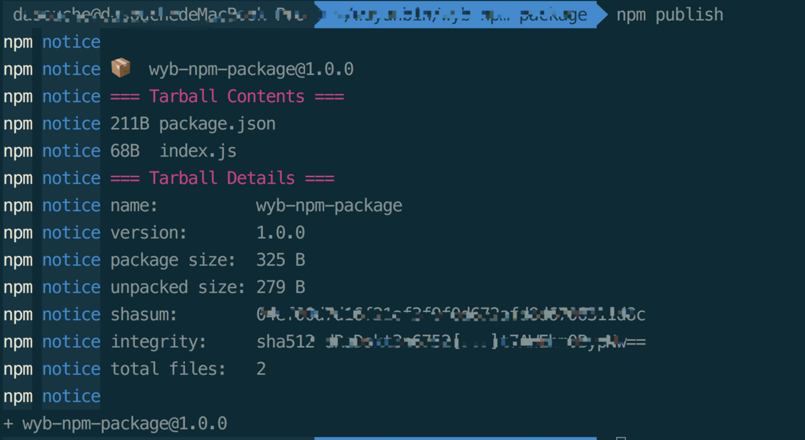The width and height of the screenshot is (805, 440).
Task: Click the integrity label
Action: (x=158, y=342)
